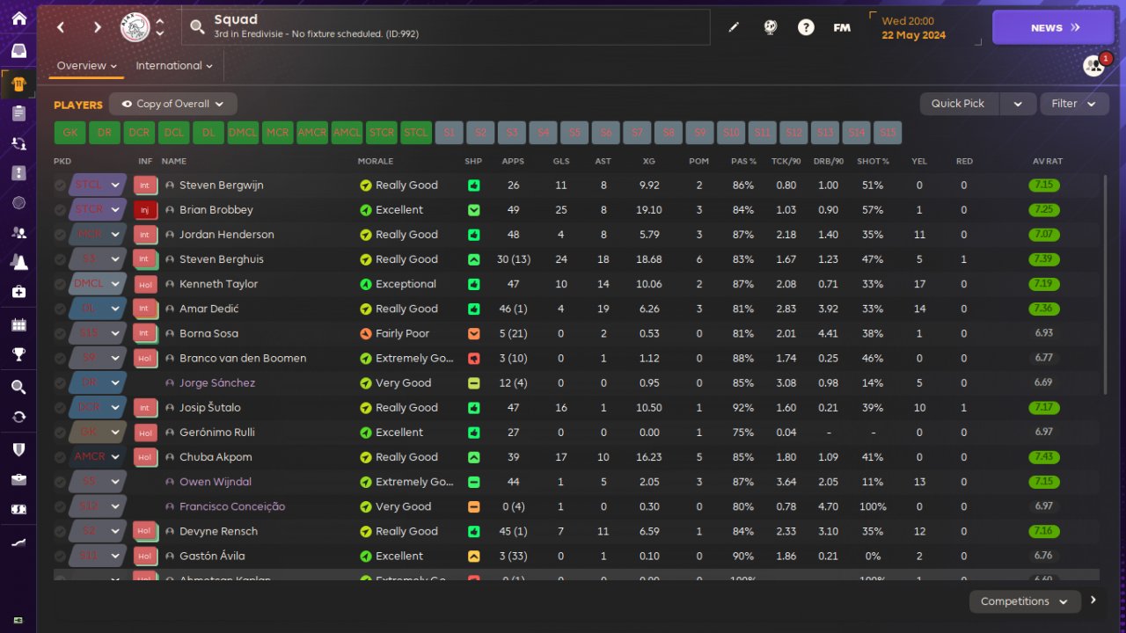Toggle pick checkmark for Amar Dedić
Screen dimensions: 1126x633
click(60, 309)
